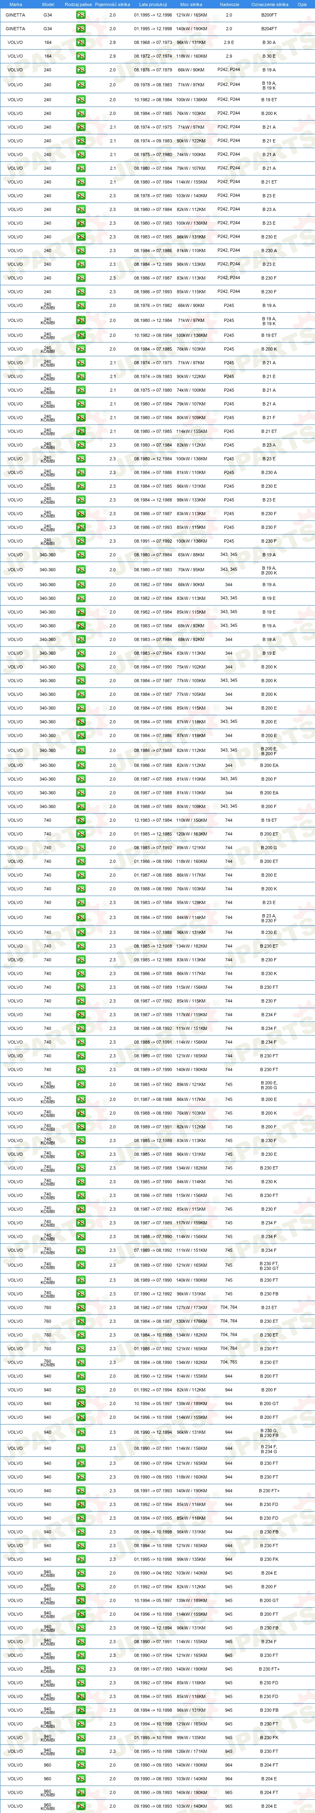The width and height of the screenshot is (315, 1813).
Task: Click fuel icon in Volvo 940 B 234 F, B 234 G row
Action: 81,1448
